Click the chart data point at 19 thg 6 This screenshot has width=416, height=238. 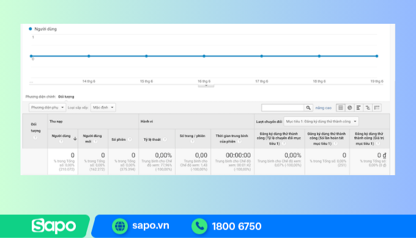pos(377,56)
